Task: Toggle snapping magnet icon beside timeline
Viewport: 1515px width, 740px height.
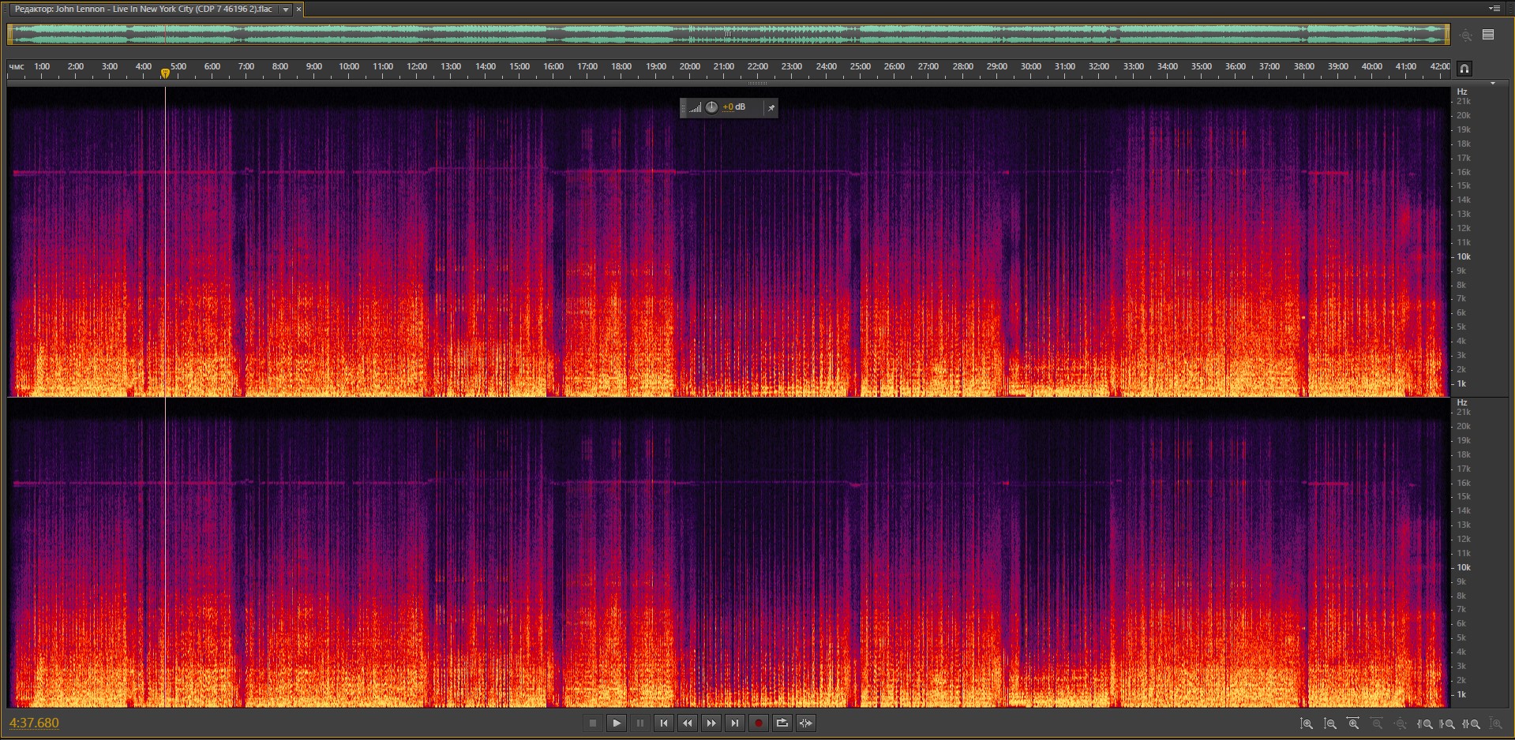Action: click(x=1464, y=69)
